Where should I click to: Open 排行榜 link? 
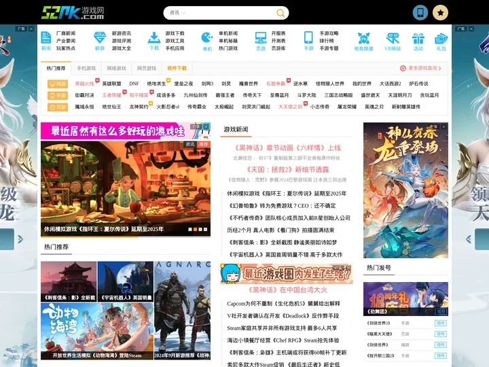[x=327, y=41]
